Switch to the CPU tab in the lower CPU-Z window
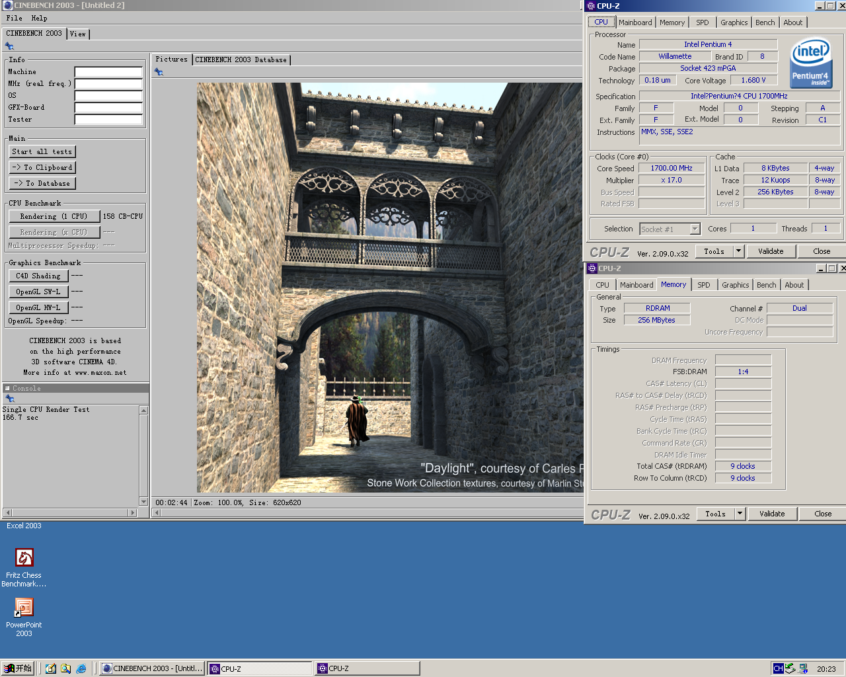The height and width of the screenshot is (677, 846). coord(603,285)
